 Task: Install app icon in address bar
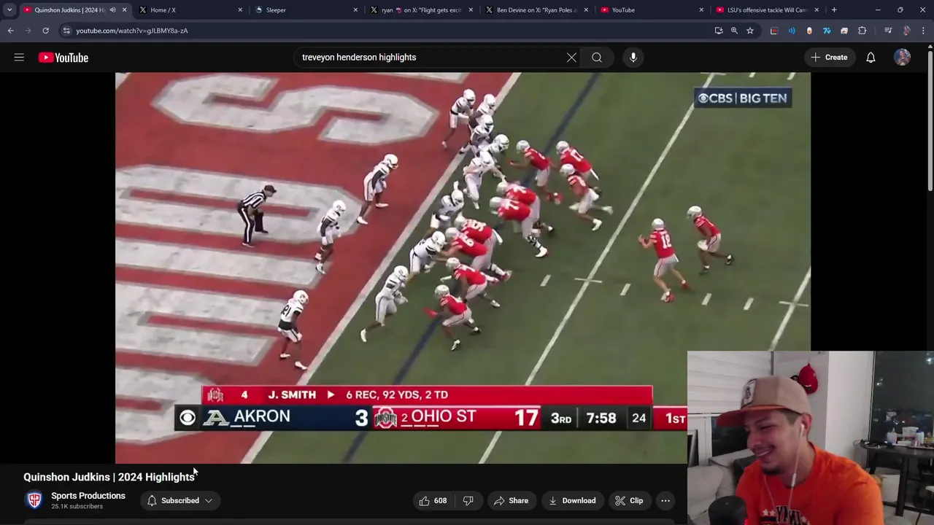point(719,31)
